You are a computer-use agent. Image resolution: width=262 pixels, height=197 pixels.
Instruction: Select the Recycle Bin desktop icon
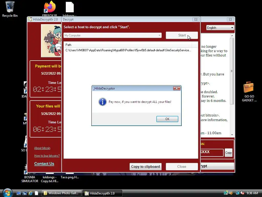point(10,9)
